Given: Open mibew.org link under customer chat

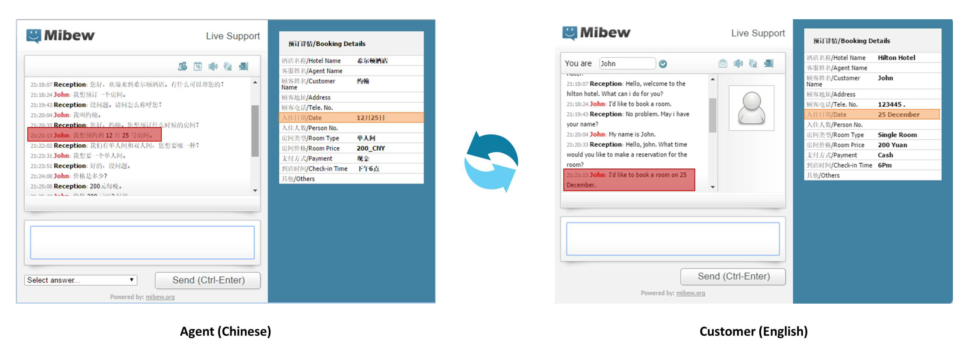Looking at the screenshot, I should 691,293.
